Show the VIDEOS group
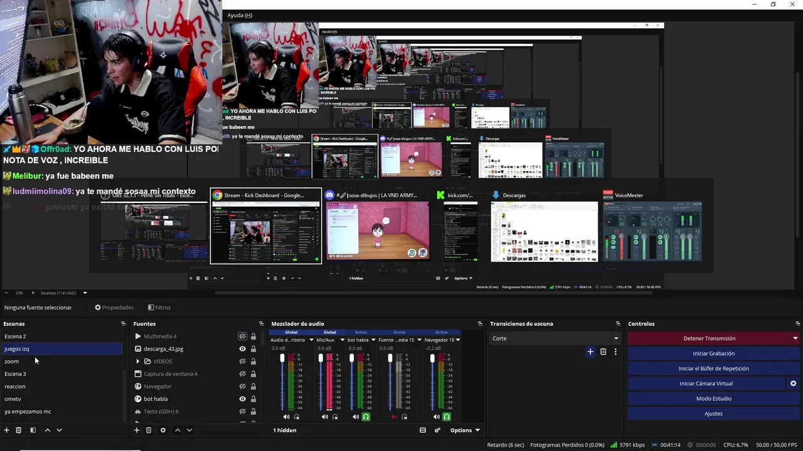The height and width of the screenshot is (451, 803). click(x=242, y=361)
